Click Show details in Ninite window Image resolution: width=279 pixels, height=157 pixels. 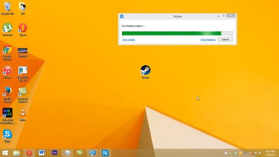129,40
